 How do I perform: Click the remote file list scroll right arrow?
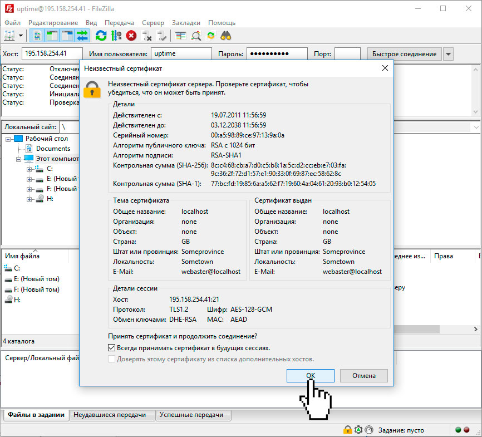(475, 329)
